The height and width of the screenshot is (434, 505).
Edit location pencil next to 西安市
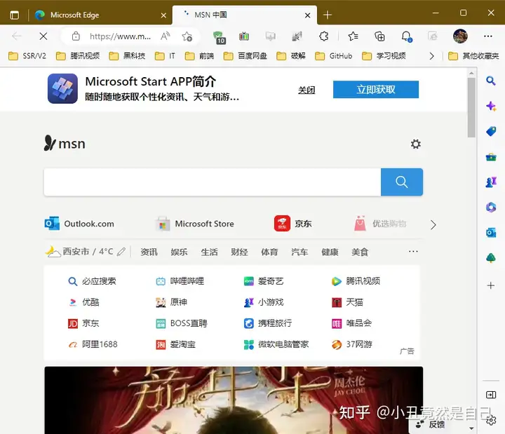(x=121, y=252)
